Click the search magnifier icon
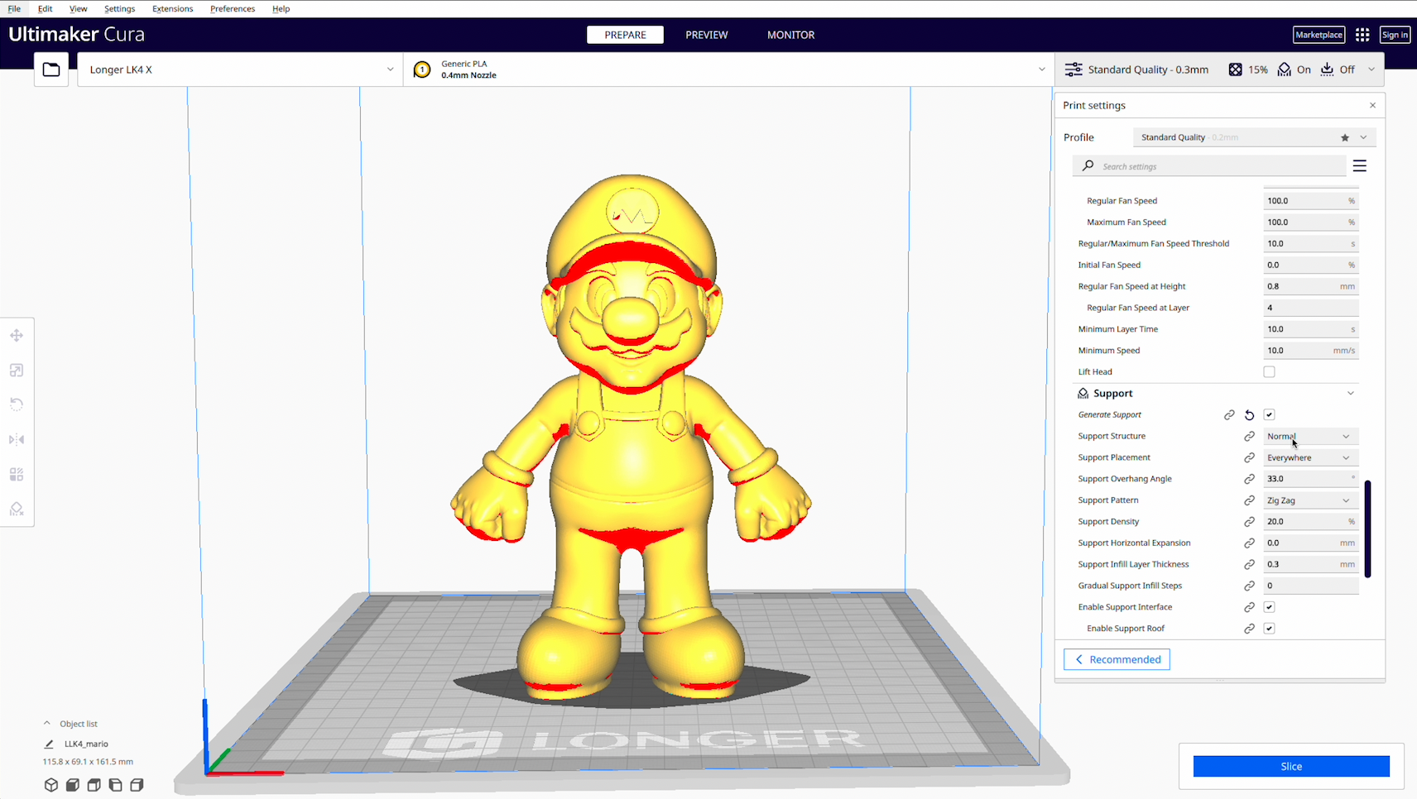1417x799 pixels. click(x=1088, y=166)
